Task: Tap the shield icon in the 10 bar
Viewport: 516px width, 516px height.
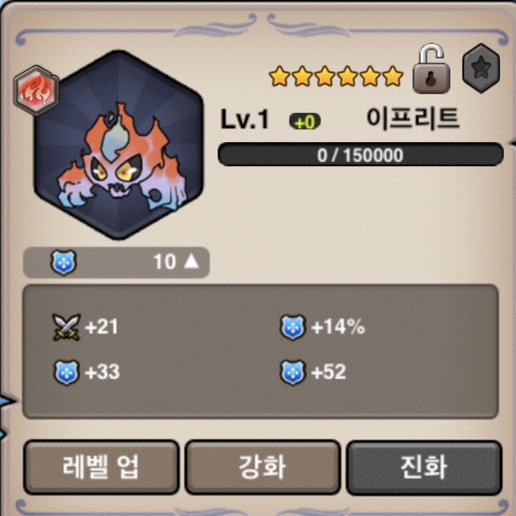Action: click(64, 262)
